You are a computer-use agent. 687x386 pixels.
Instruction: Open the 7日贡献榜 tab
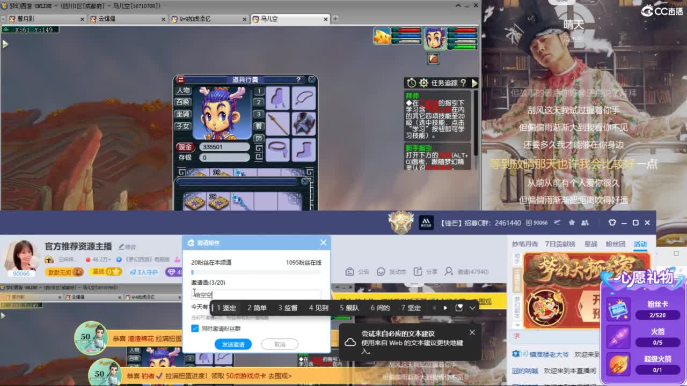point(560,244)
